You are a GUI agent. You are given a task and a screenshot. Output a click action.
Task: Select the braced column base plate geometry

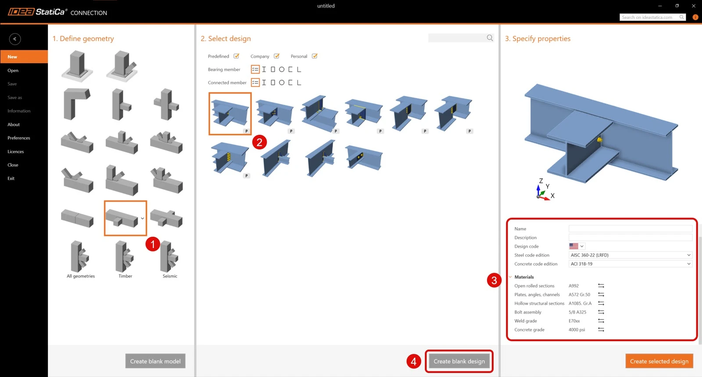(x=122, y=66)
